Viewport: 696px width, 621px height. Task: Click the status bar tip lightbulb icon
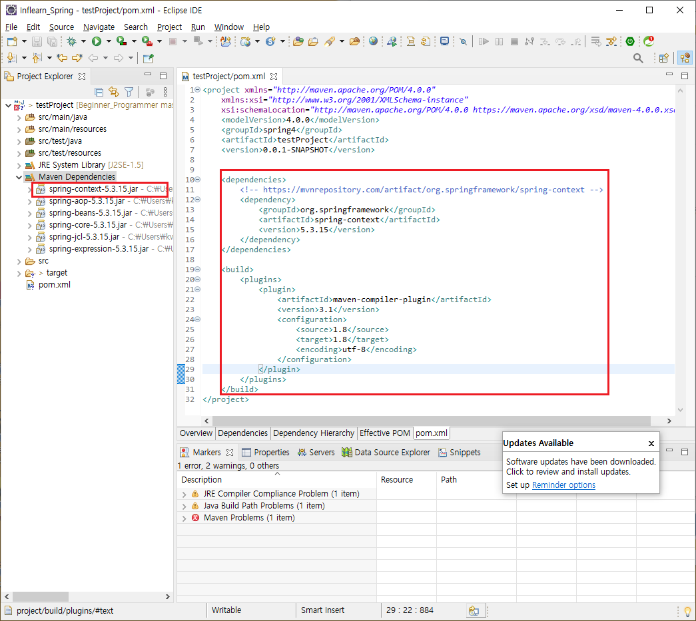tap(687, 611)
